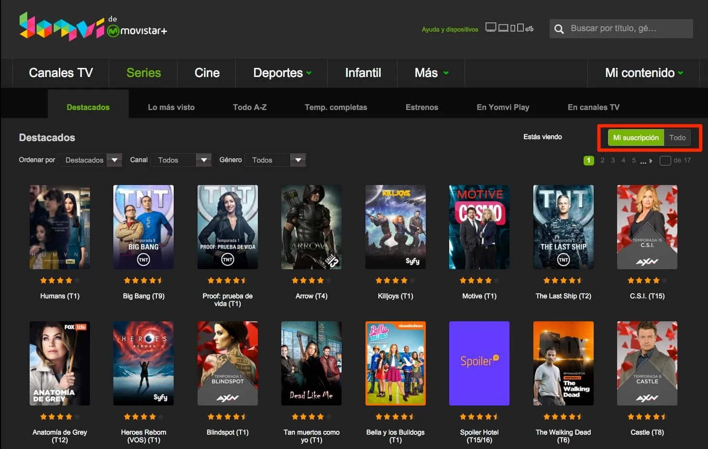
Task: Open Ayuda y dispositivos link
Action: pyautogui.click(x=450, y=30)
